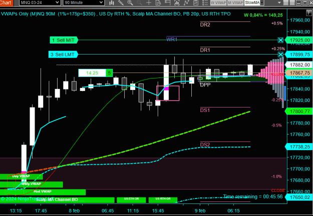Click the 8 feb date label

point(74,211)
